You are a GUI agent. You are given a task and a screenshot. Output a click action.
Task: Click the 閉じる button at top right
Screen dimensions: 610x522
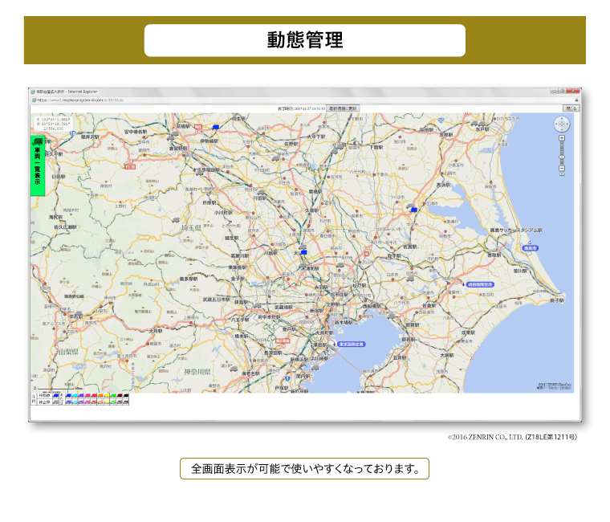pos(571,107)
